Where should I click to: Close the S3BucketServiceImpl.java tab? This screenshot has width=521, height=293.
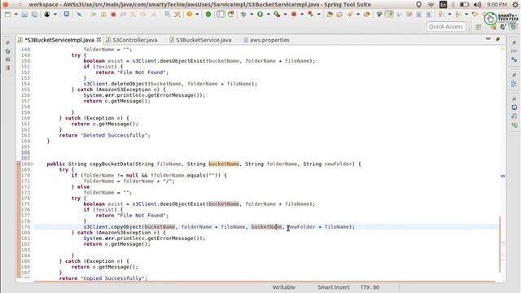point(99,40)
